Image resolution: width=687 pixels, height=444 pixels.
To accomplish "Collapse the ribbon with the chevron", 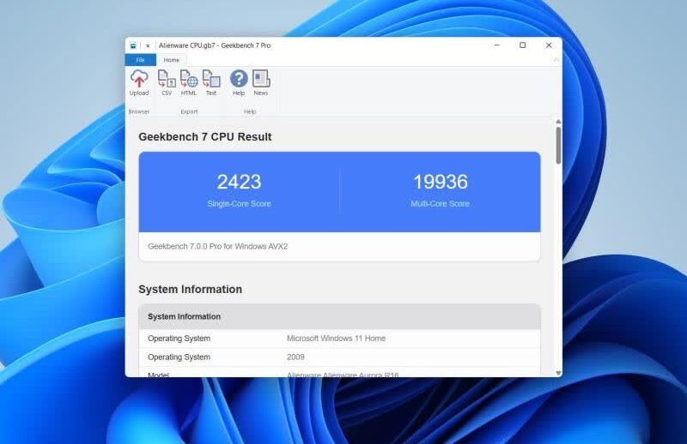I will coord(556,59).
